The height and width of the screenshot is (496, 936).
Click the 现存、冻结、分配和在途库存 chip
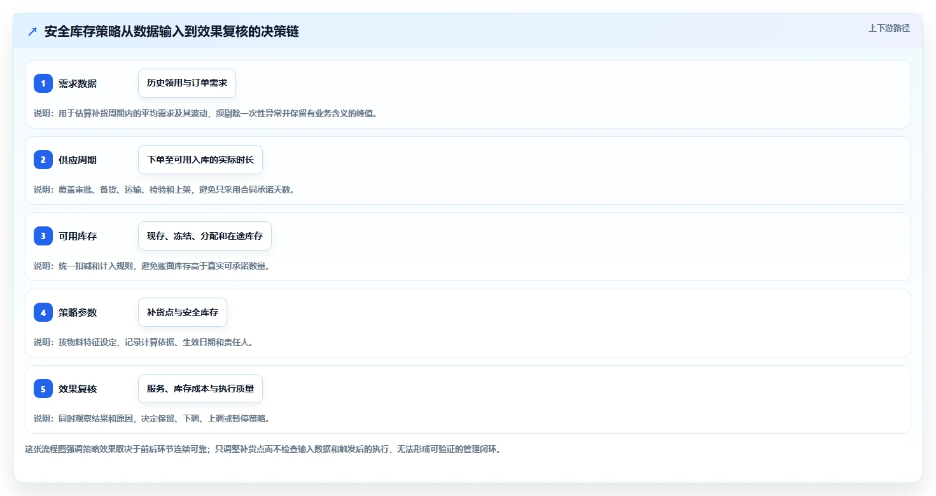coord(205,236)
